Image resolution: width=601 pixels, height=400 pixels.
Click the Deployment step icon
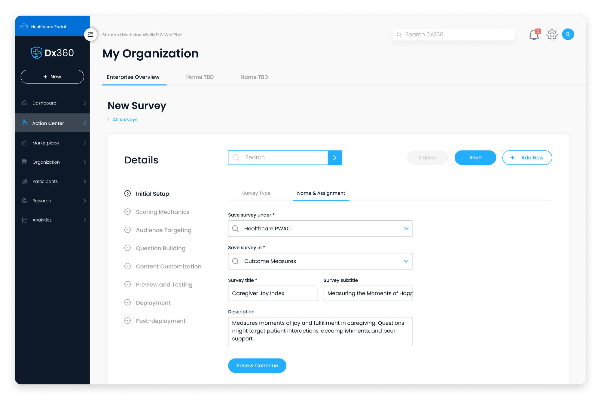coord(127,302)
